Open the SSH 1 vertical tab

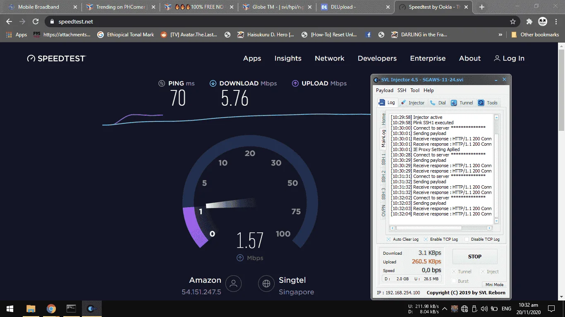(x=383, y=159)
